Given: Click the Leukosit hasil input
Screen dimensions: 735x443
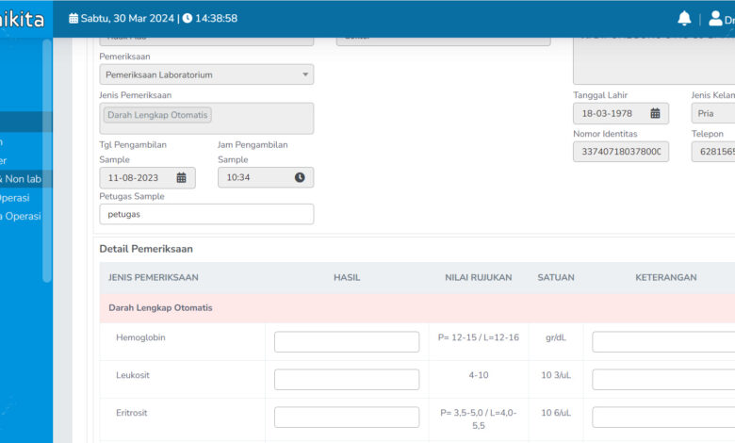Looking at the screenshot, I should tap(347, 379).
